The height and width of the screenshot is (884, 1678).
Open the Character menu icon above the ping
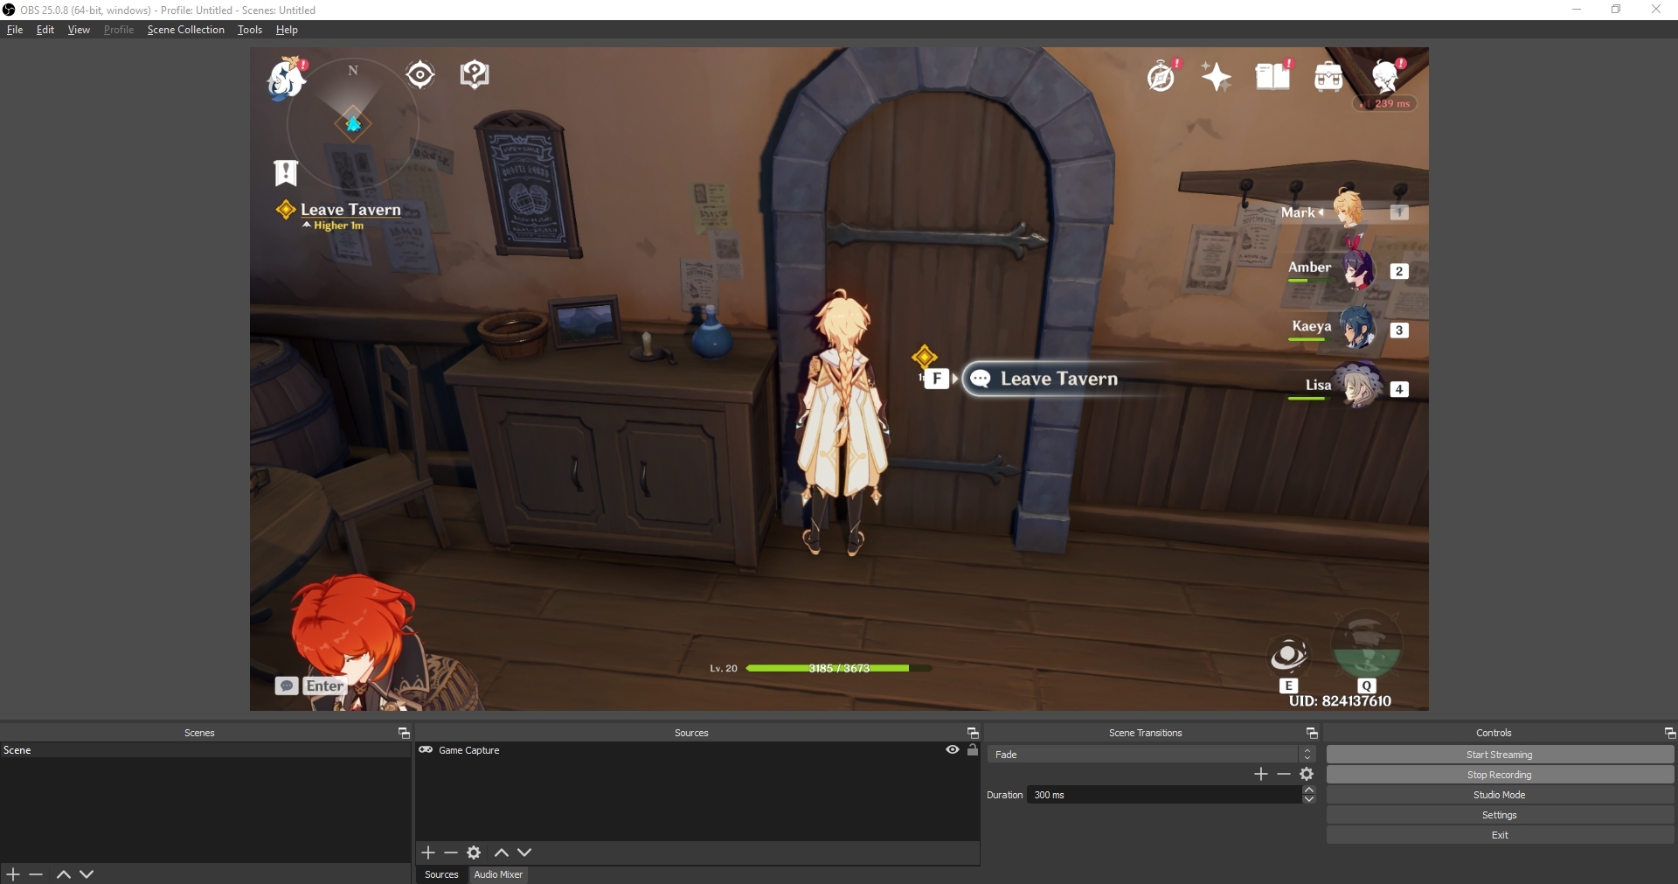1386,76
